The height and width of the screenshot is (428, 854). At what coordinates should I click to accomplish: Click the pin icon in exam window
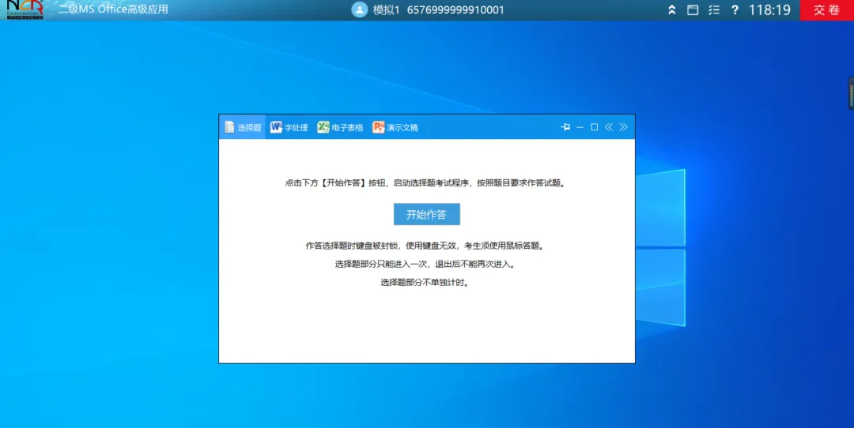coord(565,126)
